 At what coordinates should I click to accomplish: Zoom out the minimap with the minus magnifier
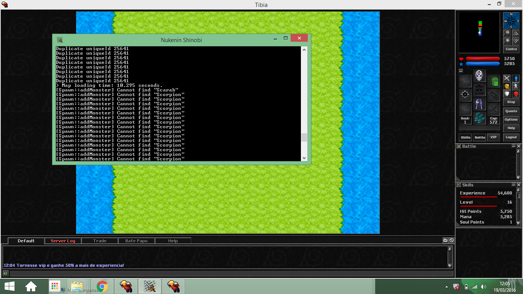coord(507,33)
